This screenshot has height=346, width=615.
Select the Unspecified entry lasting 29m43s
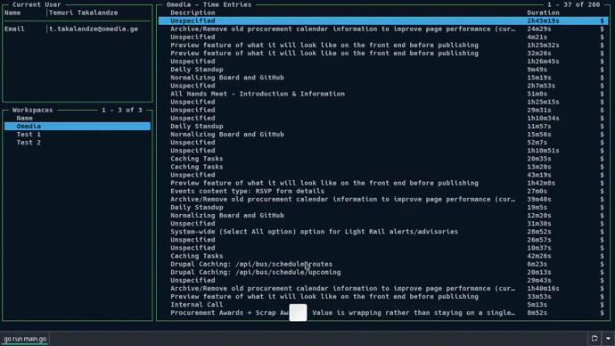383,280
